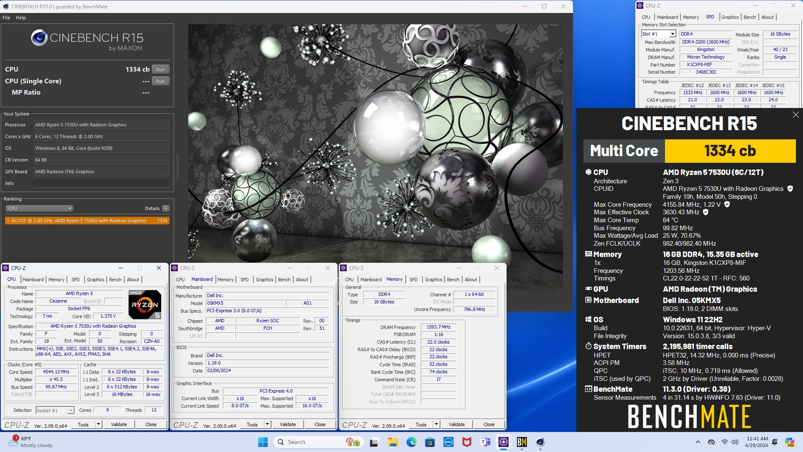This screenshot has width=803, height=452.
Task: Switch to BenchMate via its taskbar icon
Action: pyautogui.click(x=522, y=442)
